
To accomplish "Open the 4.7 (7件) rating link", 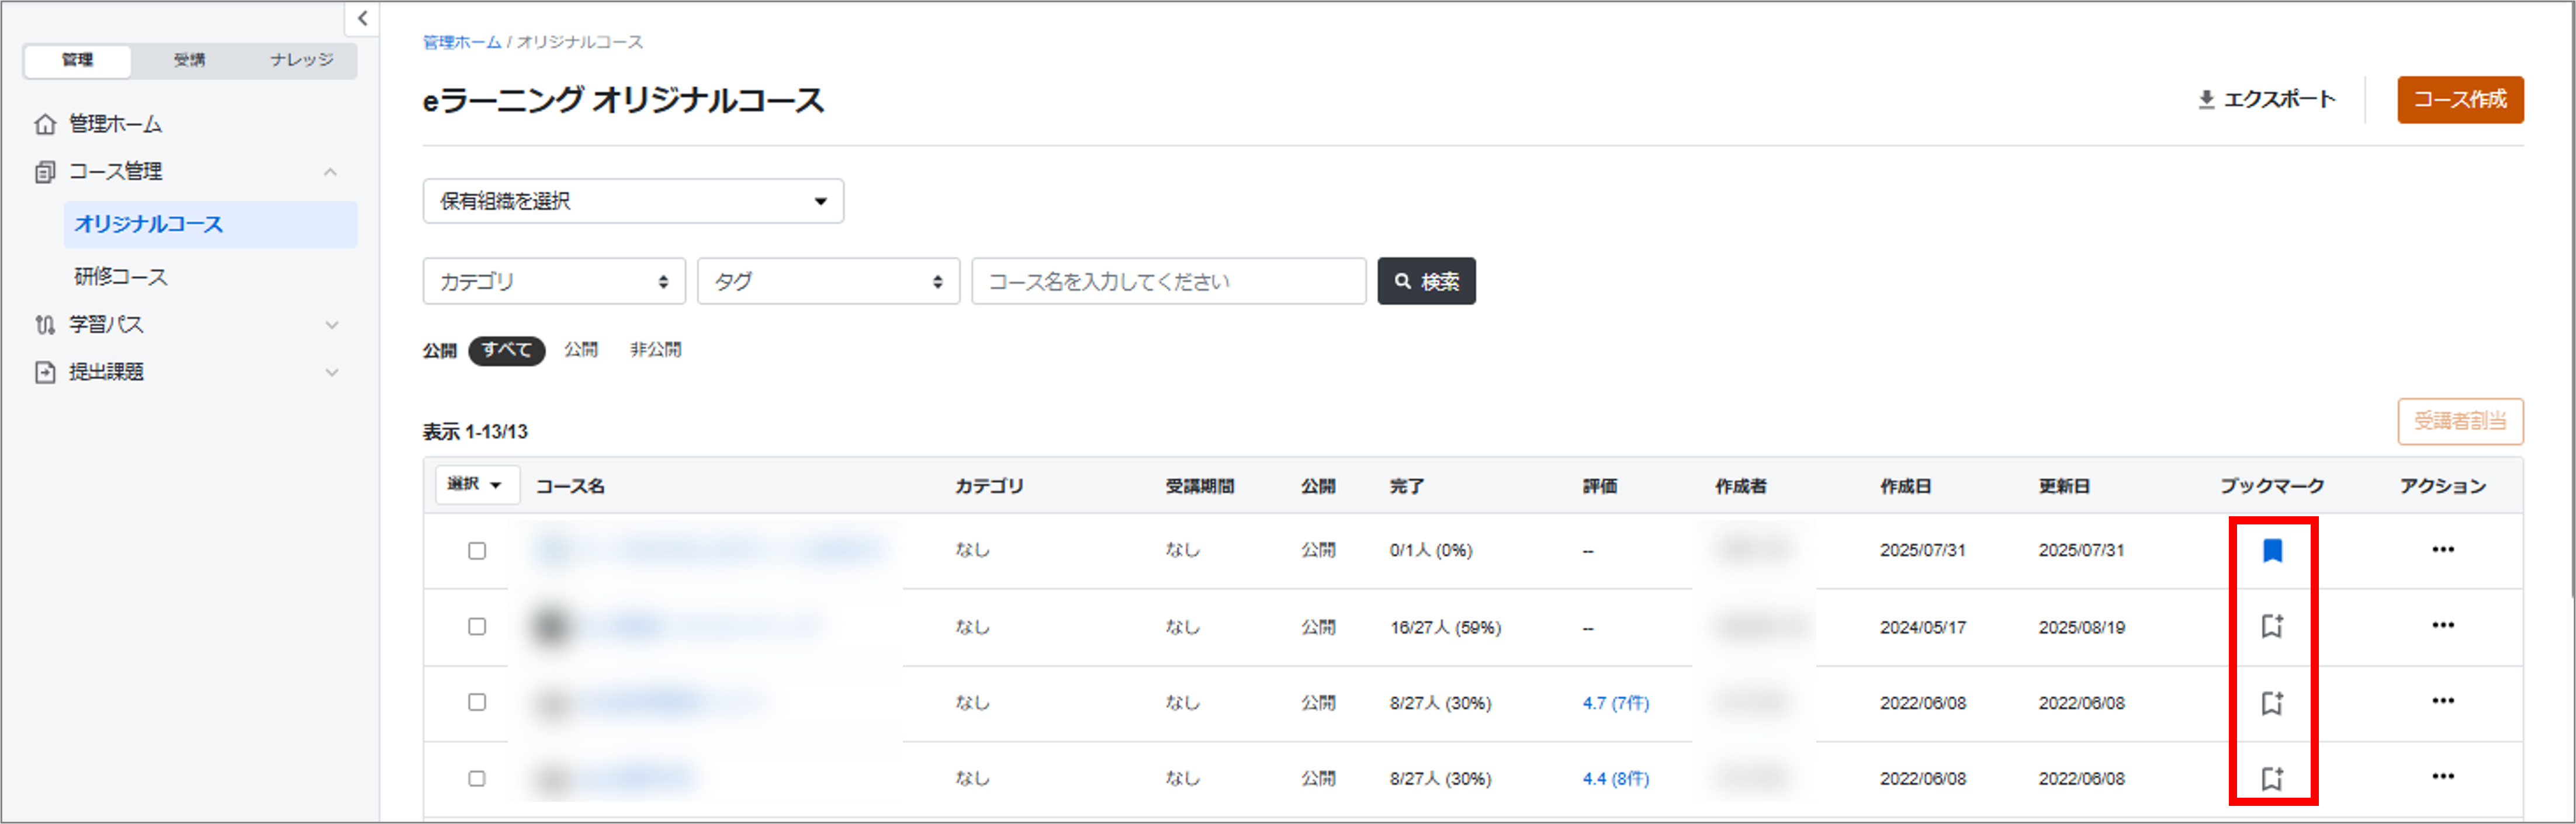I will (x=1615, y=703).
